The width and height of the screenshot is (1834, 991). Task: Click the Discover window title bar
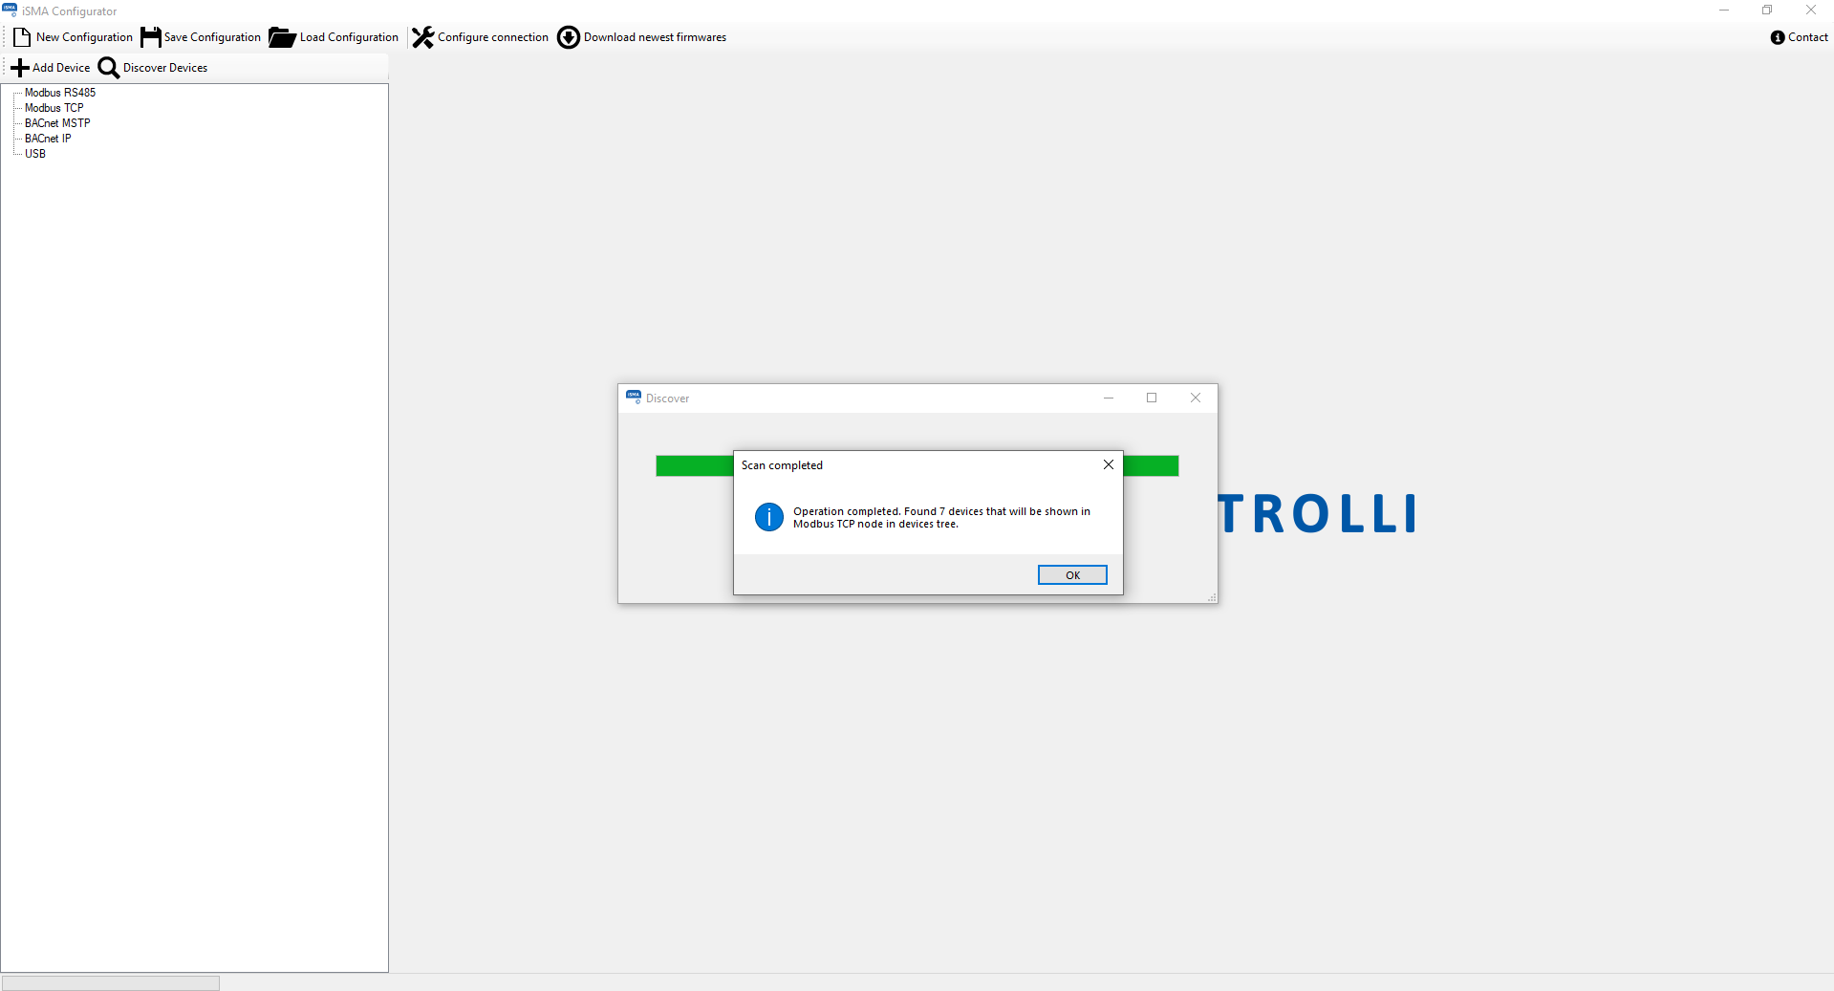(x=860, y=399)
